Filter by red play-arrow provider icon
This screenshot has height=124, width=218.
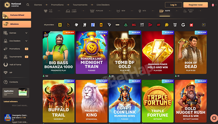150,25
